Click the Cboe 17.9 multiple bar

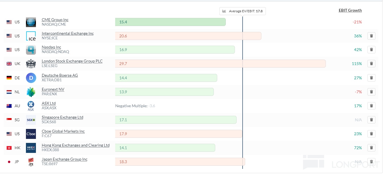tap(178, 134)
